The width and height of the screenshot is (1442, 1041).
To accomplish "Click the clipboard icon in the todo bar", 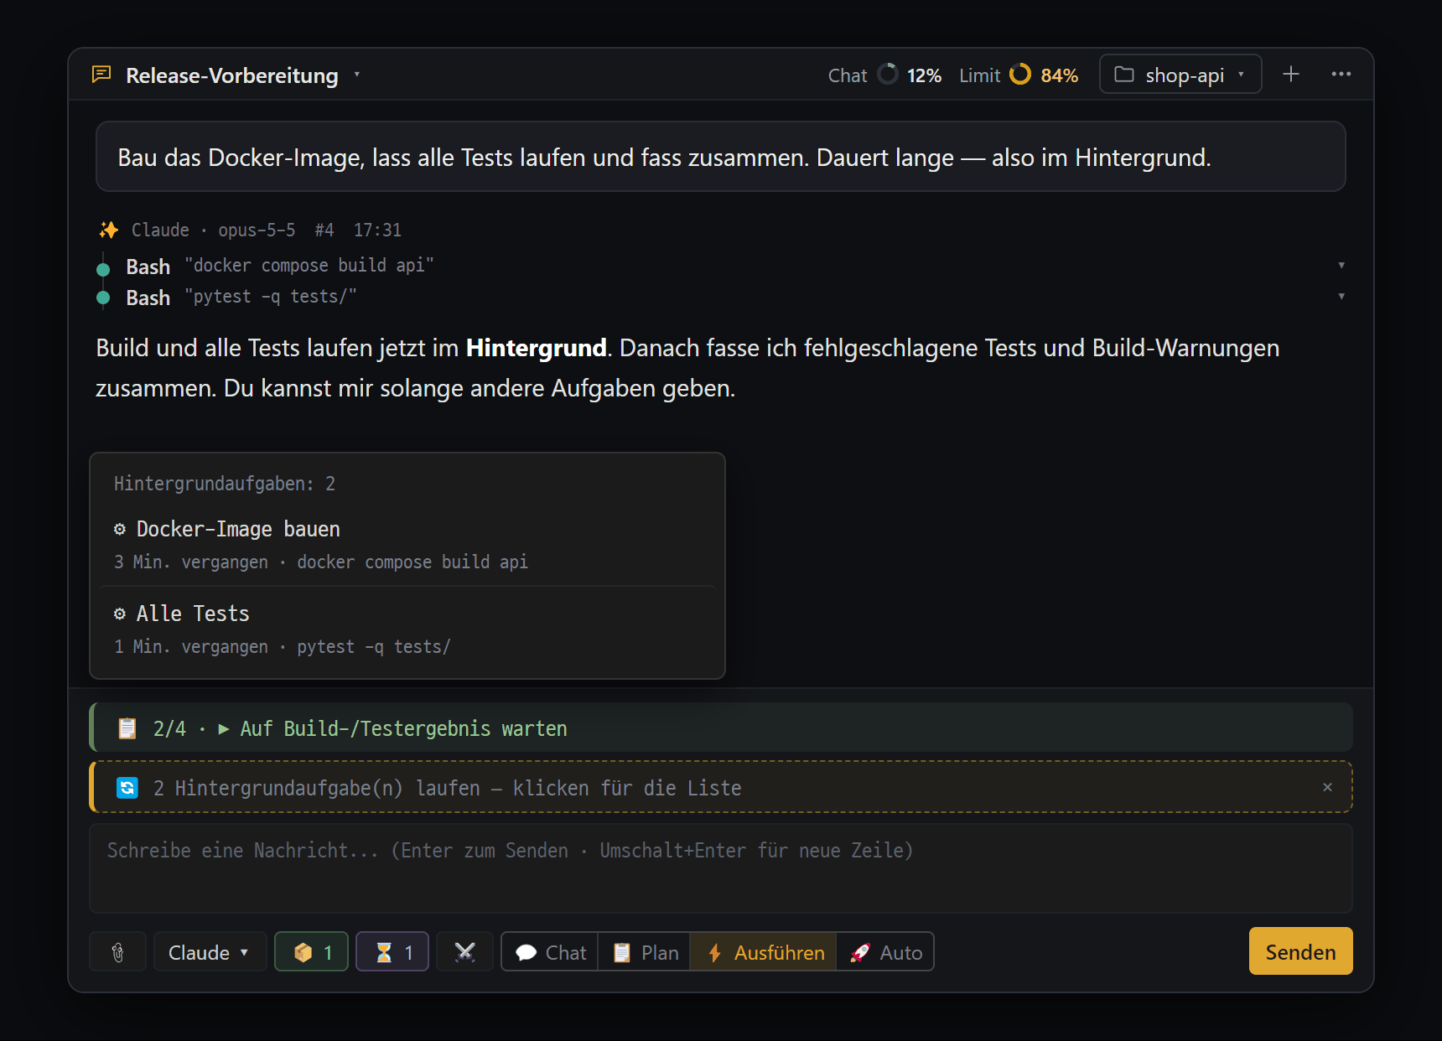I will 127,728.
